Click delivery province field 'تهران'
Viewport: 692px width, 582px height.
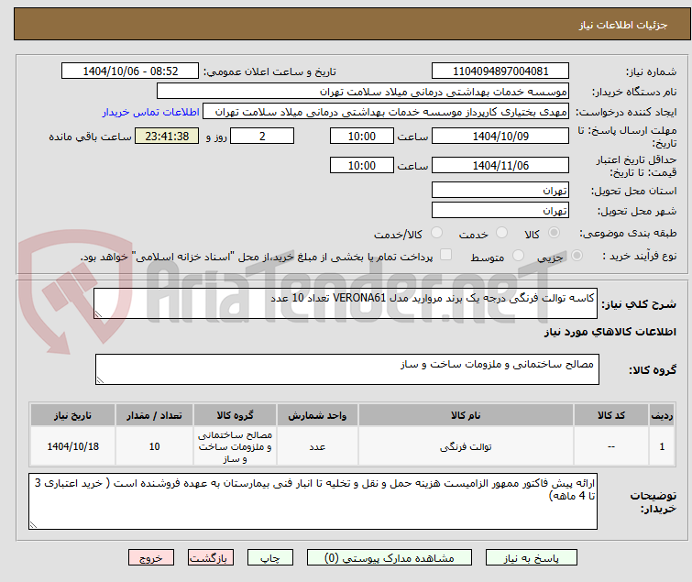click(x=500, y=190)
